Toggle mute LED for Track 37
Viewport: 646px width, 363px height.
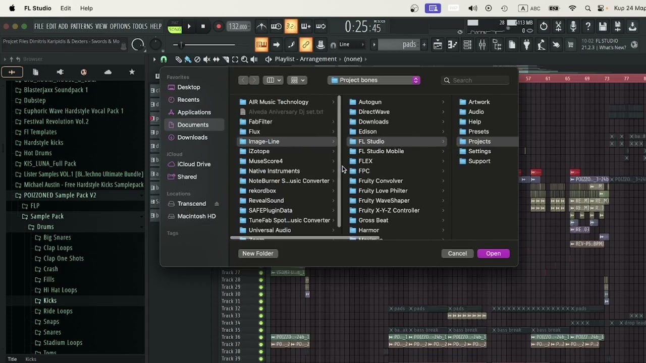261,344
